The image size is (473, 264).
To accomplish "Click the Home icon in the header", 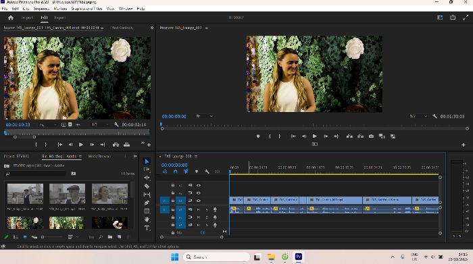I will click(11, 18).
